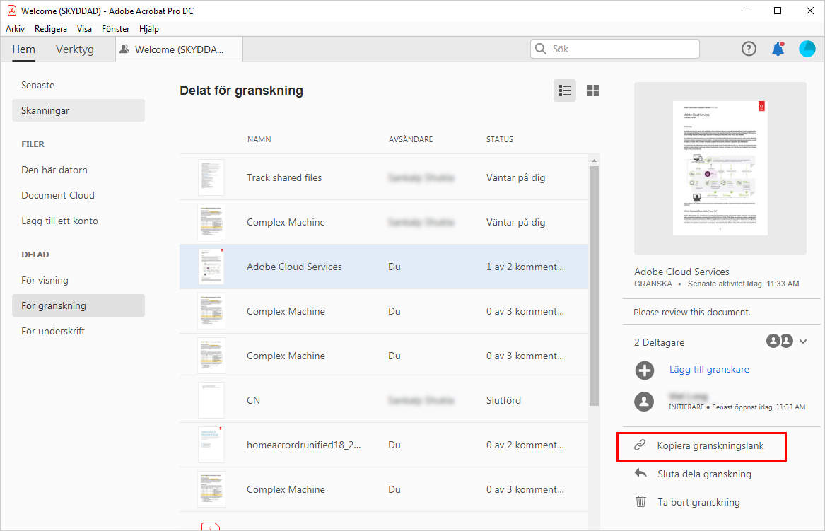
Task: Click the trash can icon
Action: (641, 501)
